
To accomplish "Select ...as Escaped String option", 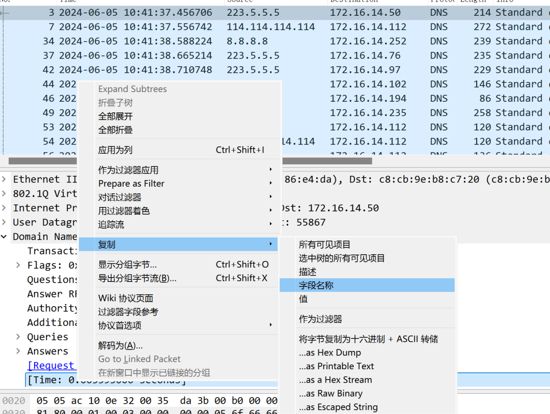I will click(x=338, y=407).
